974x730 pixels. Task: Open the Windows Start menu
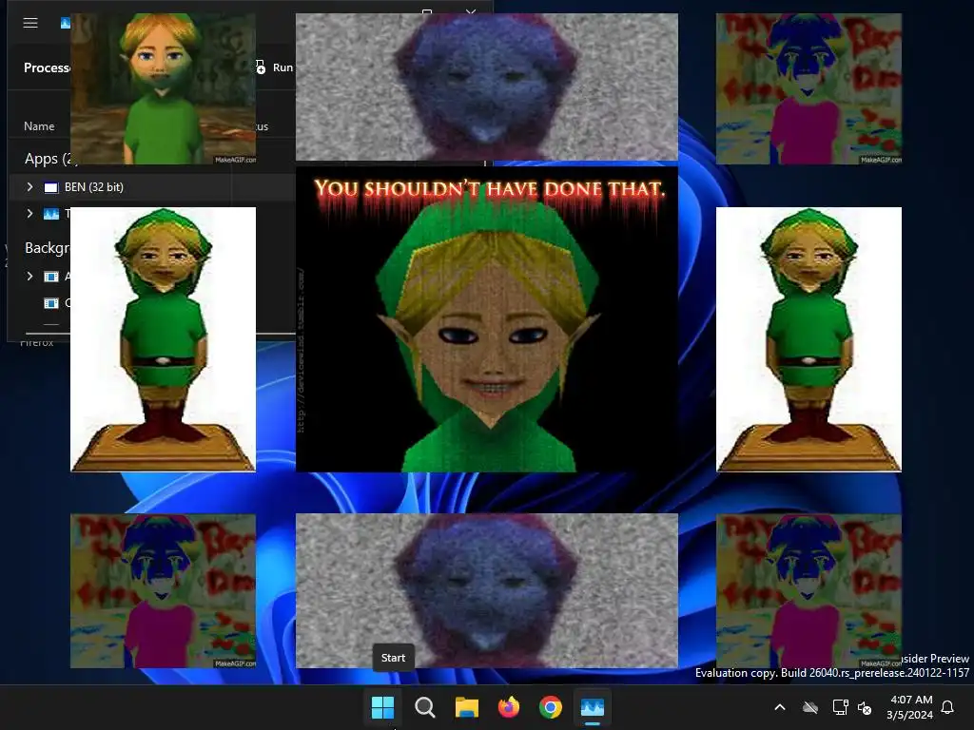click(382, 707)
